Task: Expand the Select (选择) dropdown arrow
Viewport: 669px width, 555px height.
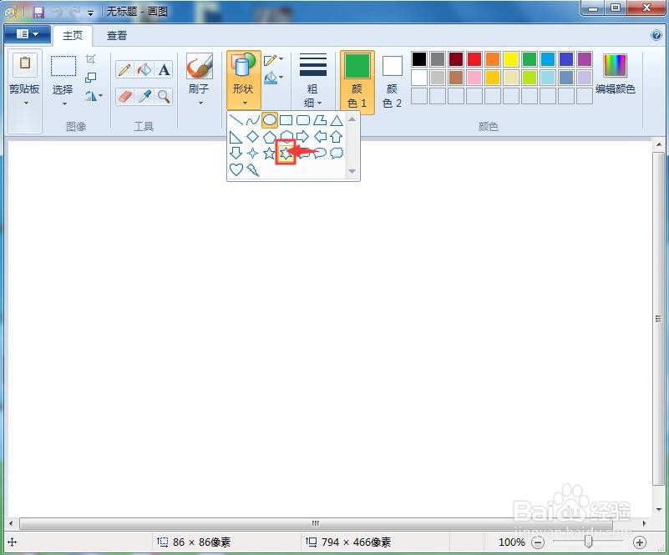Action: point(64,103)
